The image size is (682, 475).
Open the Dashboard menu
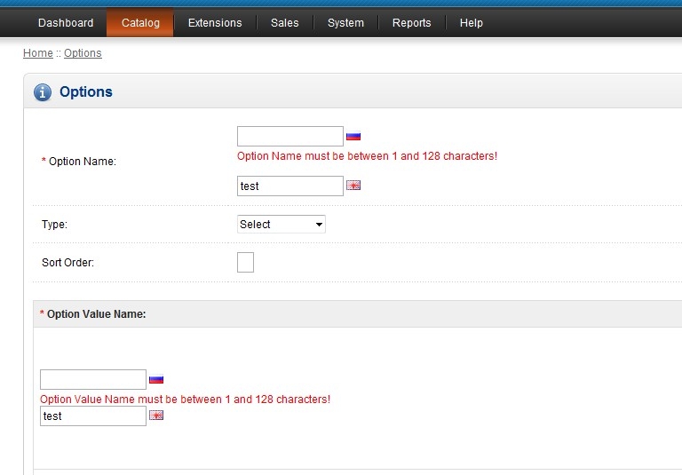click(66, 23)
